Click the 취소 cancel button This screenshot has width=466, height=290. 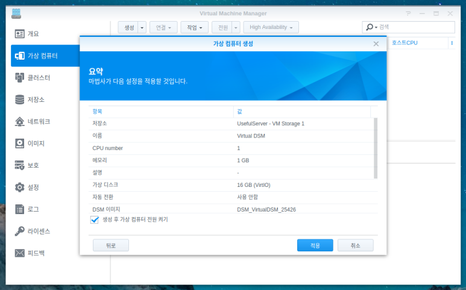[x=356, y=245]
